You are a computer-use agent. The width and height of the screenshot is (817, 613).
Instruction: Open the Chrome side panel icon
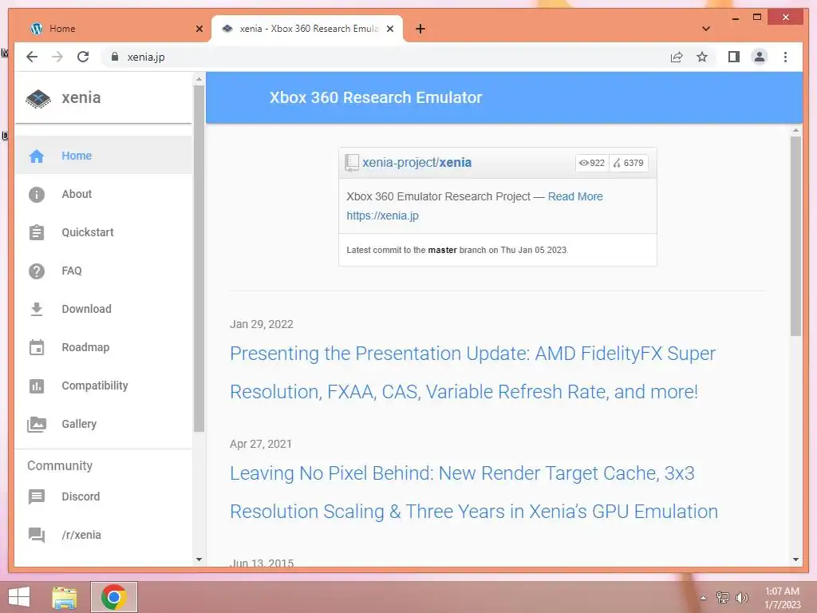734,57
